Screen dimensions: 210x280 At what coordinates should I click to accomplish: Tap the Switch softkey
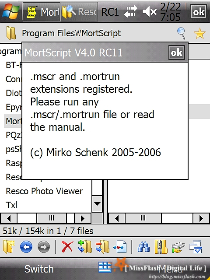pos(39,269)
